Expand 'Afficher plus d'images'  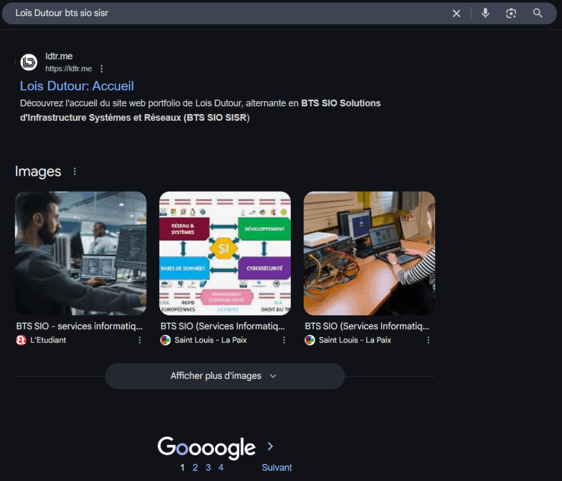[x=224, y=376]
